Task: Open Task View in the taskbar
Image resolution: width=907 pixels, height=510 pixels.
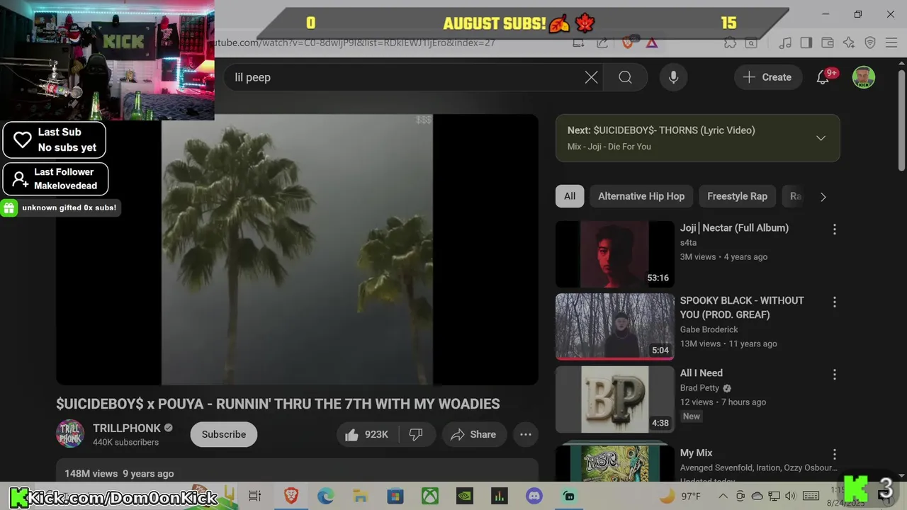Action: point(255,496)
